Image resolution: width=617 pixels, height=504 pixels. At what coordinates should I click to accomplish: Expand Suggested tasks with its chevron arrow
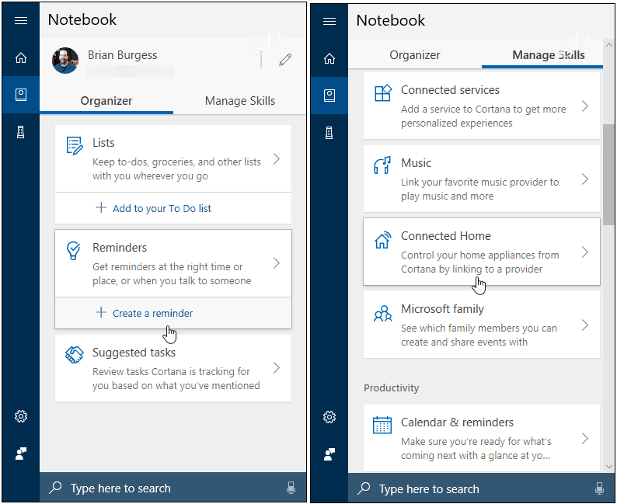[x=277, y=368]
